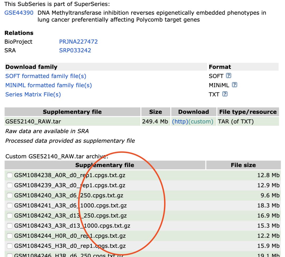Screen dimensions: 285x257
Task: Click the (custom) download link
Action: pos(201,122)
